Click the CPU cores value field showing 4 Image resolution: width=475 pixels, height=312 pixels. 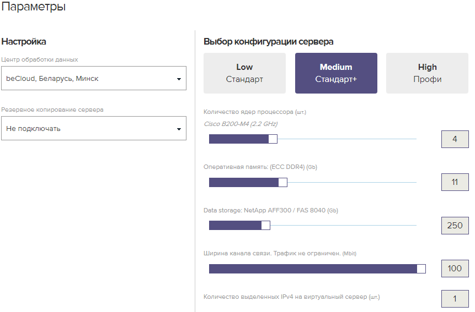click(455, 139)
